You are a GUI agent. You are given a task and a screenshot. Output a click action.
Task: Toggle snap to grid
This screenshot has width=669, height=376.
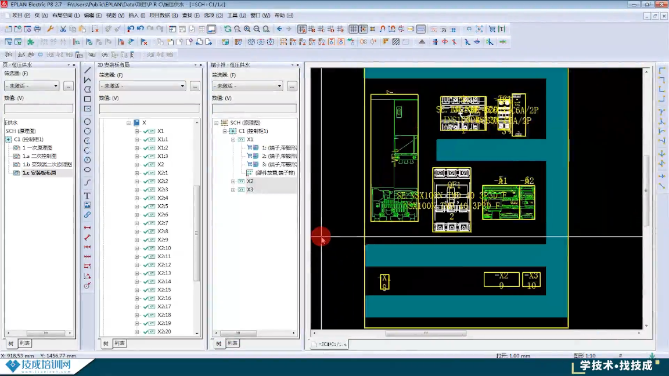pyautogui.click(x=363, y=29)
